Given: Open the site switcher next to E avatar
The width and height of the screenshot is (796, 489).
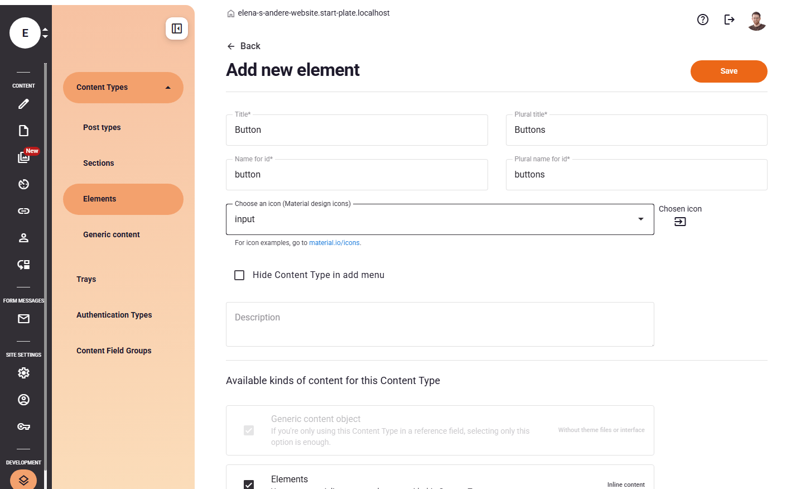Looking at the screenshot, I should tap(45, 33).
